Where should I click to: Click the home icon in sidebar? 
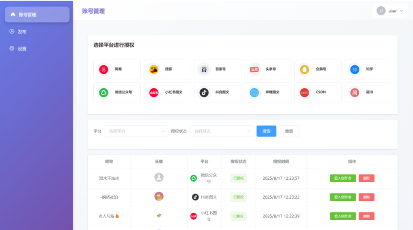pyautogui.click(x=13, y=14)
